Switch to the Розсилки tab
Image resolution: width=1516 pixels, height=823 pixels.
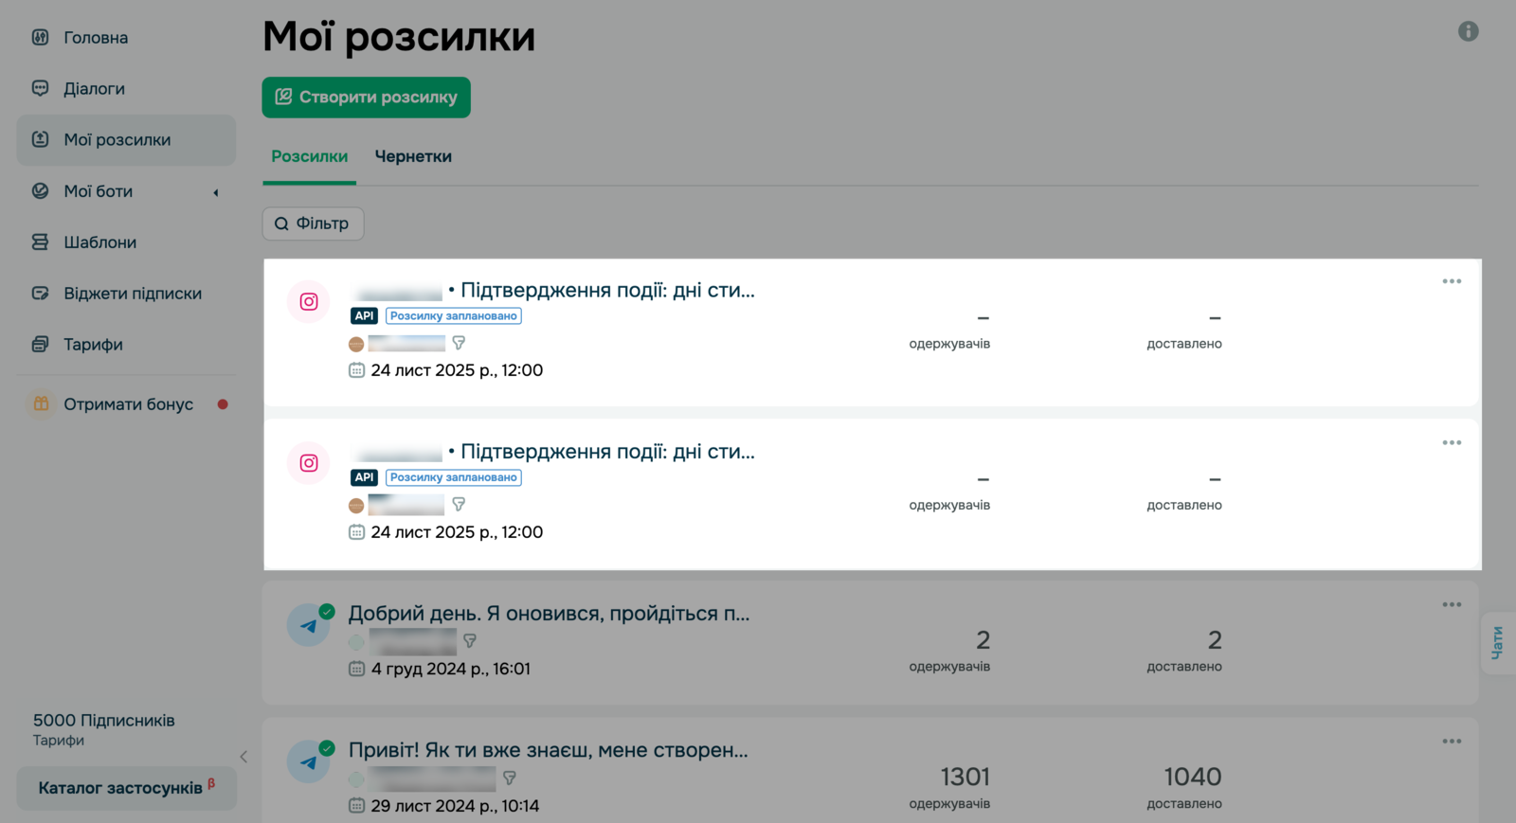tap(309, 156)
